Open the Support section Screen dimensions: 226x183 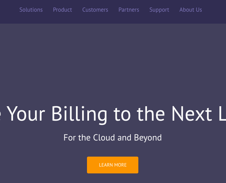(x=159, y=10)
